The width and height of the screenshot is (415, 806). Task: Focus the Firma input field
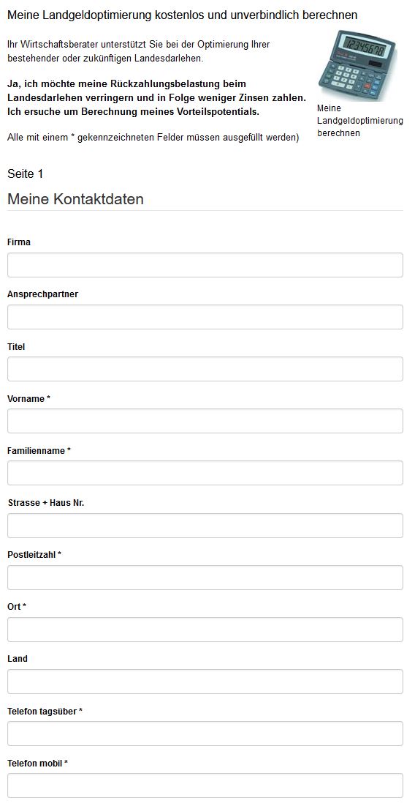(205, 265)
